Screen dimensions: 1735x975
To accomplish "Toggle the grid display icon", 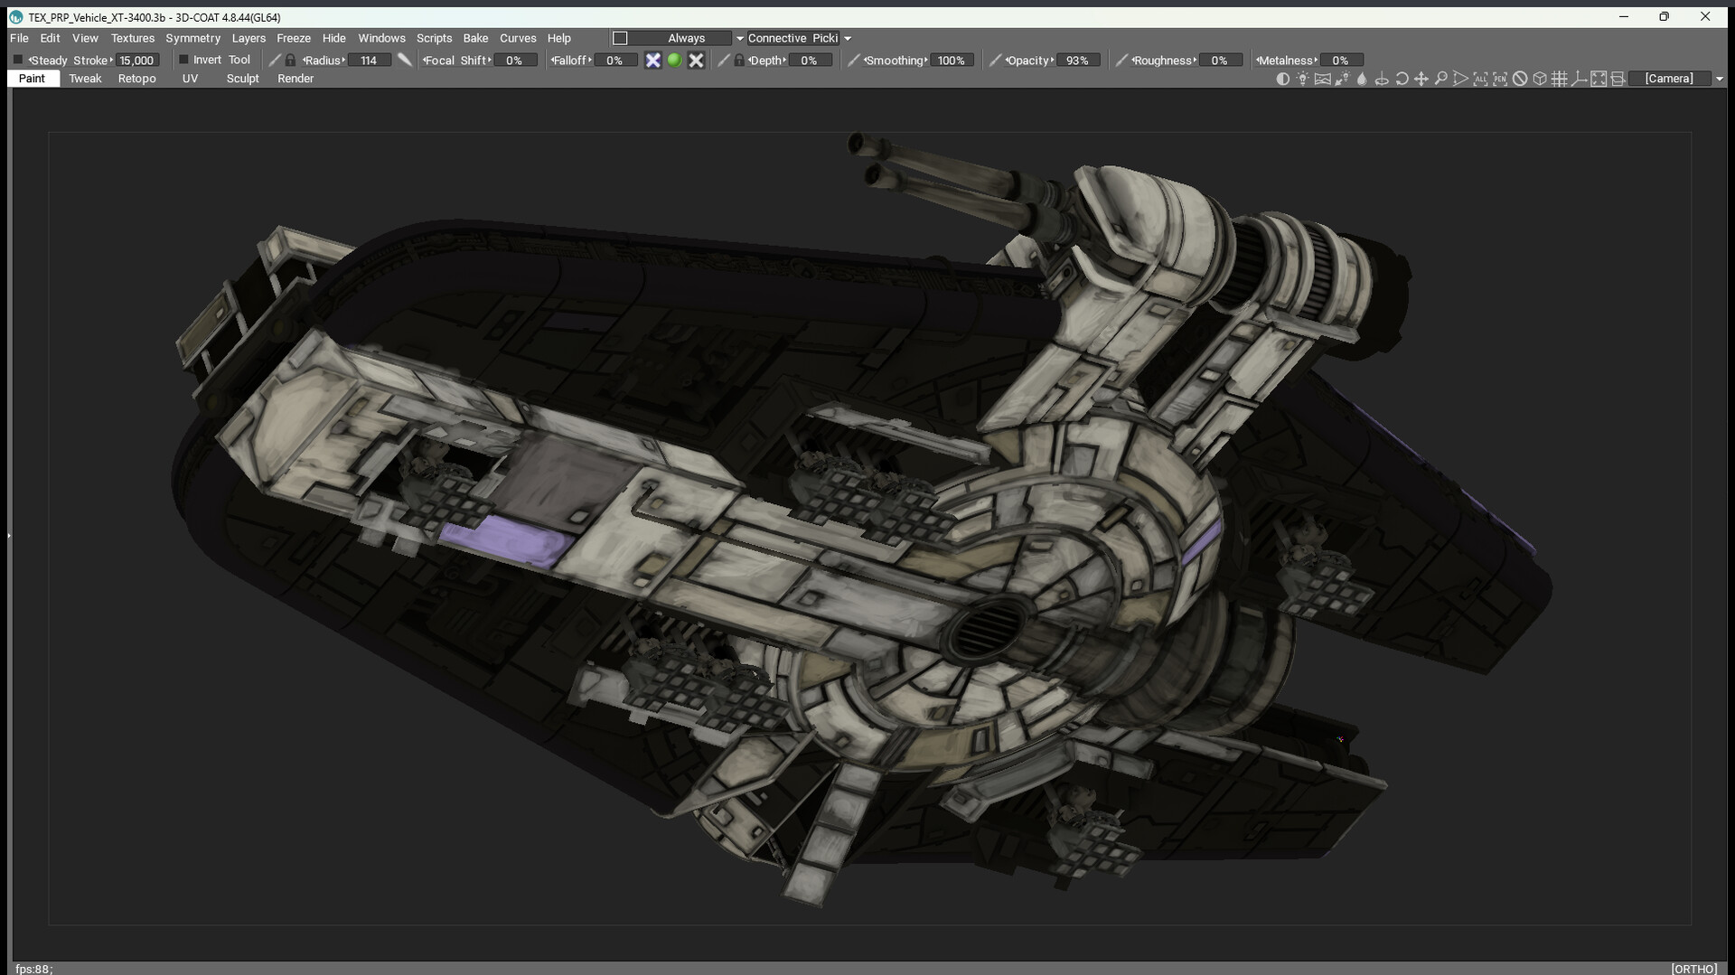I will pyautogui.click(x=1559, y=79).
